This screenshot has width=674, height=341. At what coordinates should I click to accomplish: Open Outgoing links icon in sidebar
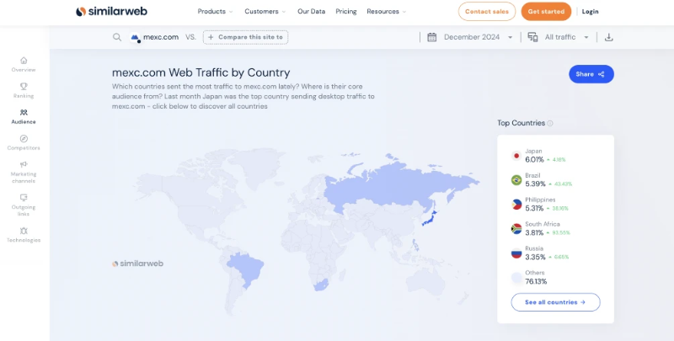point(24,198)
